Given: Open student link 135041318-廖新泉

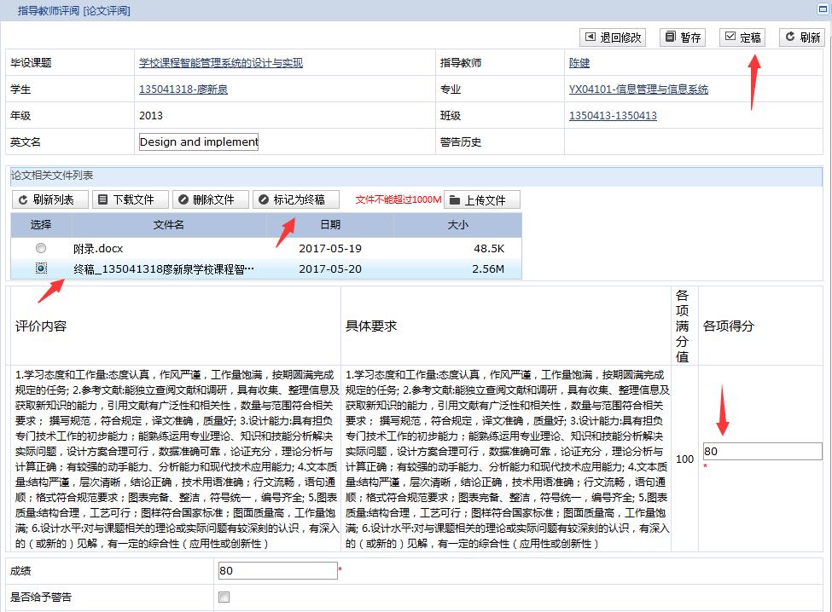Looking at the screenshot, I should tap(183, 89).
